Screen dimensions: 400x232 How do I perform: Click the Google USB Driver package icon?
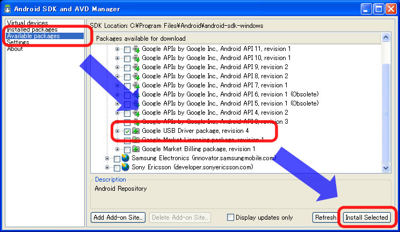tap(136, 131)
